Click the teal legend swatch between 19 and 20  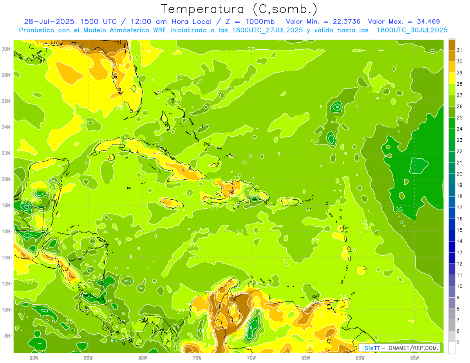[x=452, y=179]
